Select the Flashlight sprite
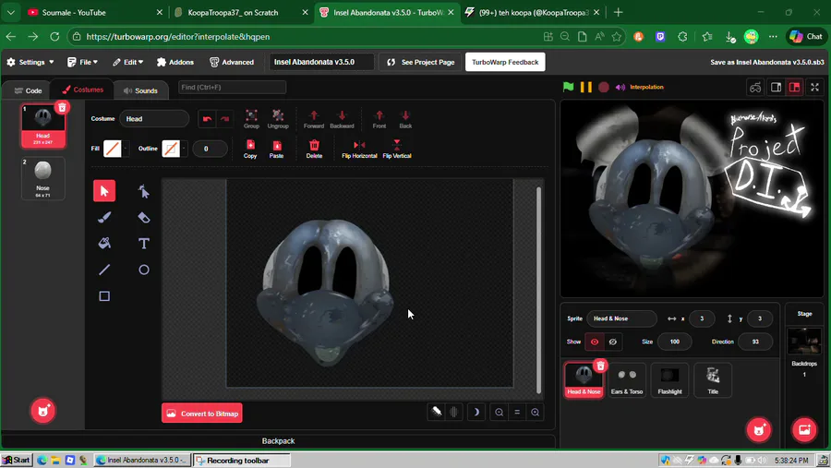This screenshot has width=831, height=468. 669,380
